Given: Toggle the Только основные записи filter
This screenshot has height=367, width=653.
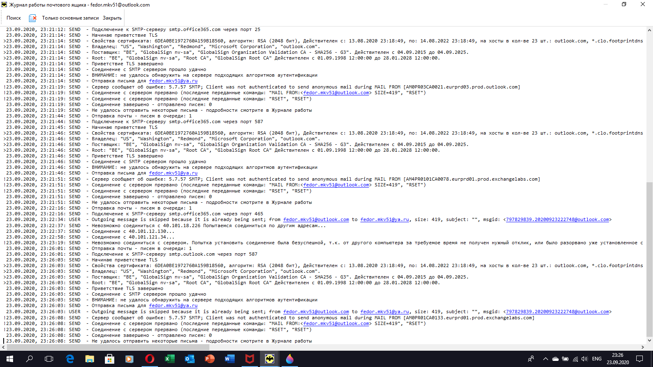Looking at the screenshot, I should click(70, 18).
